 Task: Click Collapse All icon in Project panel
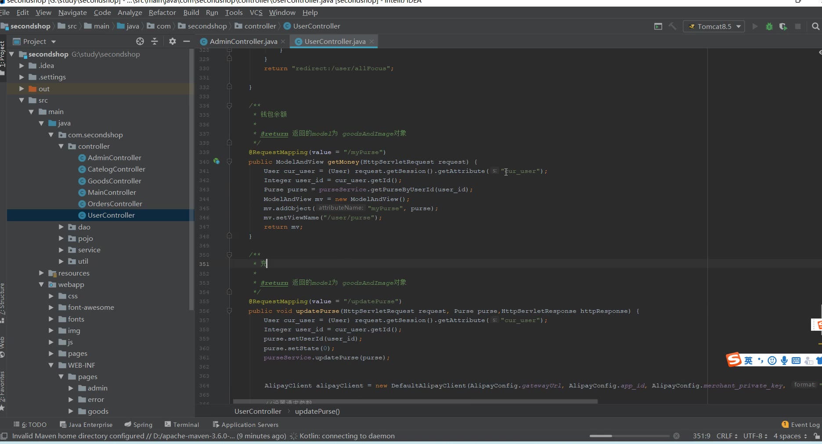point(155,41)
